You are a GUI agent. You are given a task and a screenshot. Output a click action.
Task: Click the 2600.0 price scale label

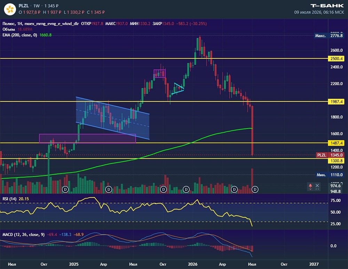[337, 50]
